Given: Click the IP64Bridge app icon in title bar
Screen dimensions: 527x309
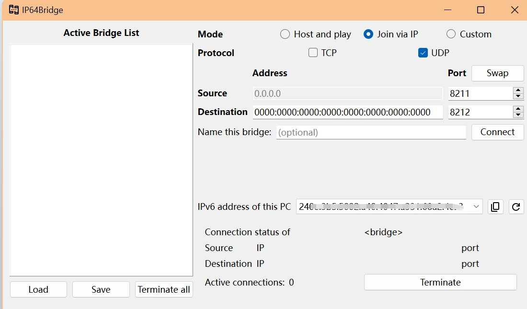Looking at the screenshot, I should tap(14, 10).
